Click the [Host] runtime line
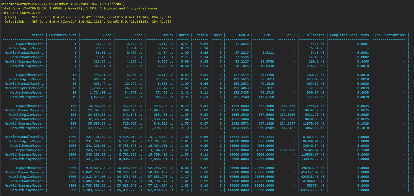 click(x=88, y=17)
